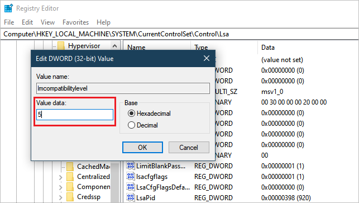Click the Value name field lmcompatibilitylevel

123,88
